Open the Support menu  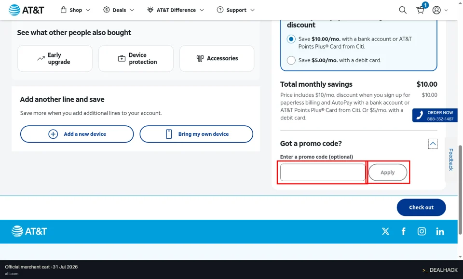pos(236,10)
